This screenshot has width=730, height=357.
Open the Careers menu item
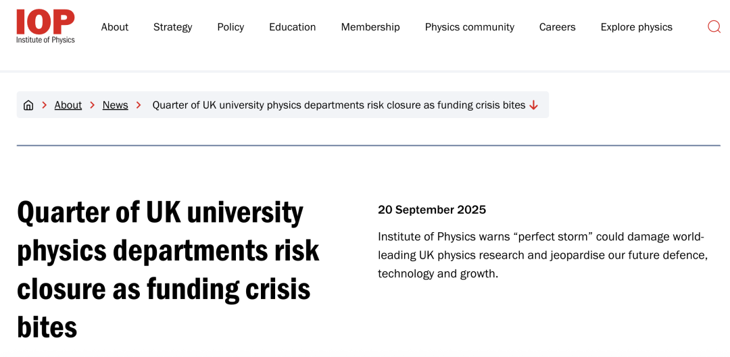(557, 27)
